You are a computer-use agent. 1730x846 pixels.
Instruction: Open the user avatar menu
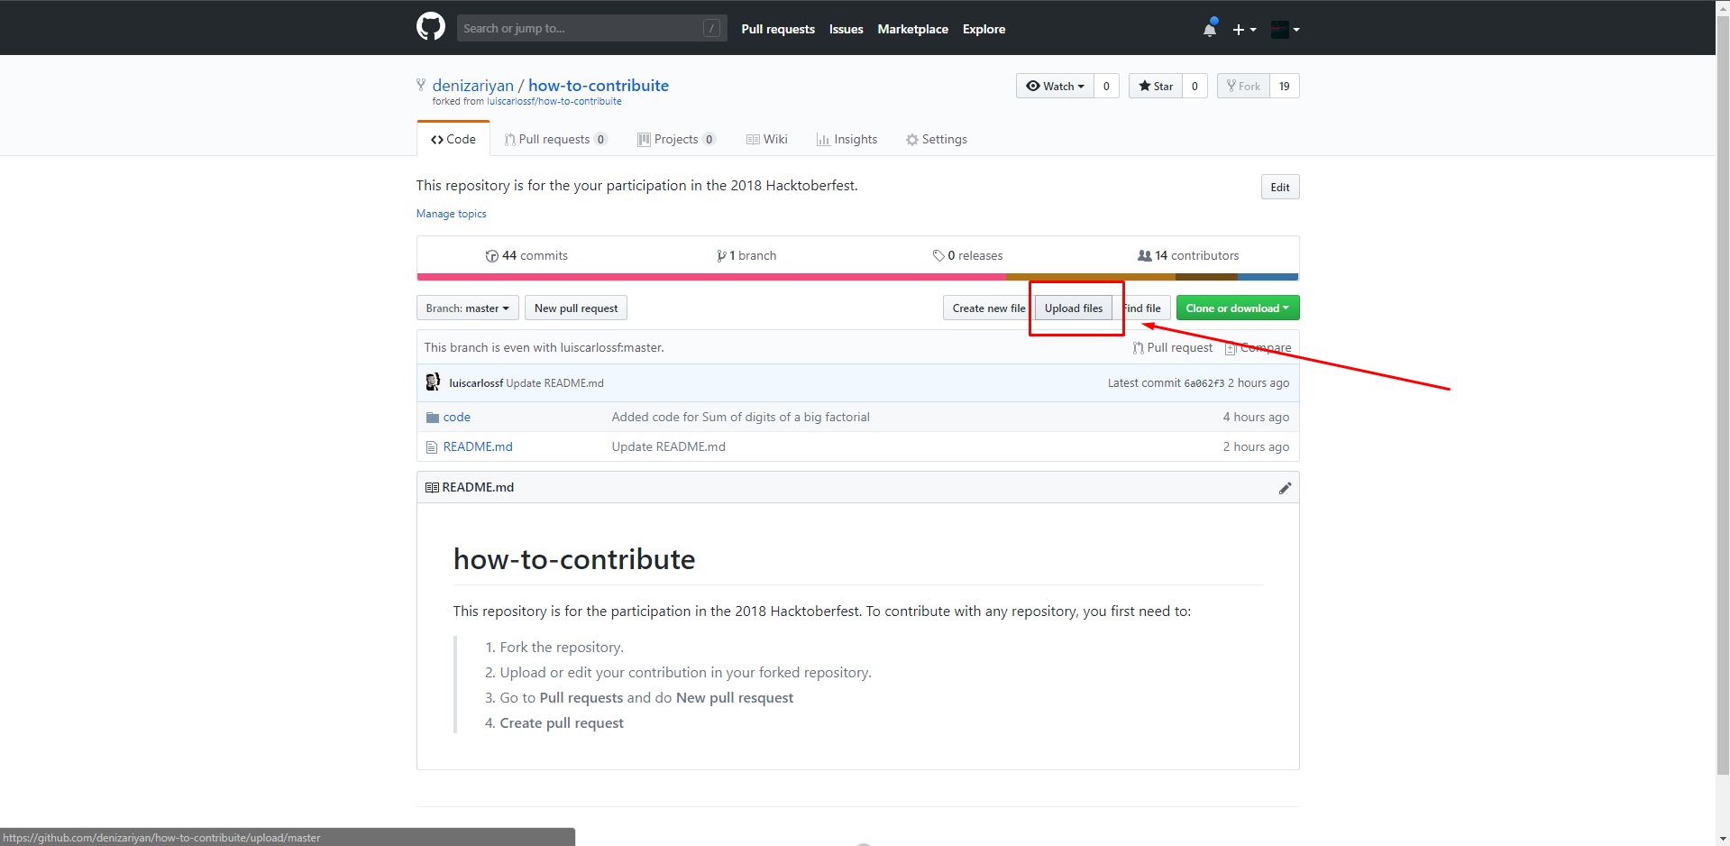pos(1285,30)
